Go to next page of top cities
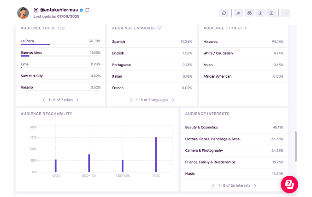The width and height of the screenshot is (312, 197). pos(77,99)
